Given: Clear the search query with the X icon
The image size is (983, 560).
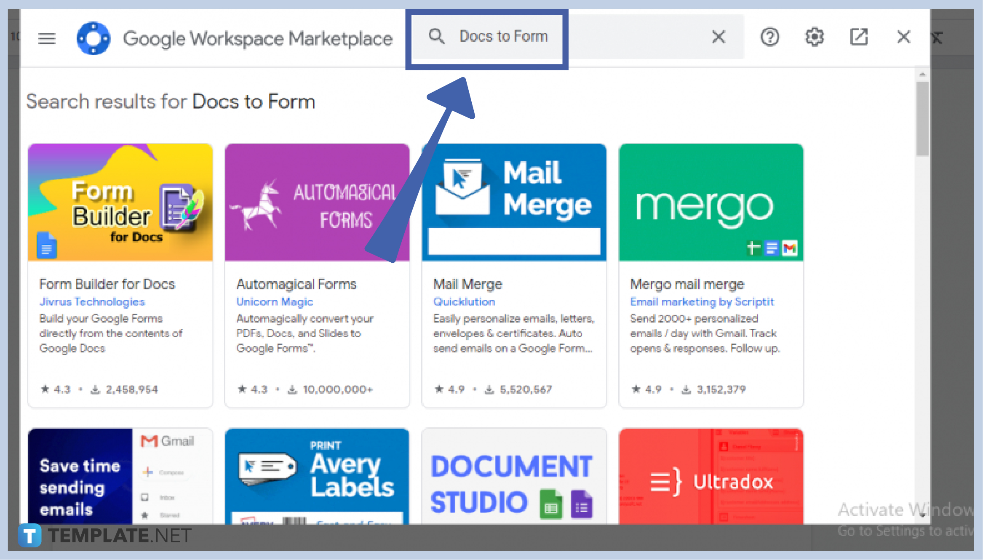Looking at the screenshot, I should point(718,37).
